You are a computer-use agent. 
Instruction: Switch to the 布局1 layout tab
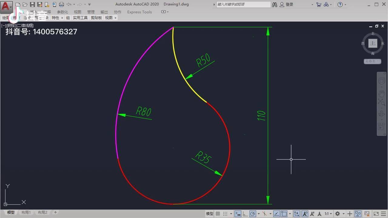point(26,213)
